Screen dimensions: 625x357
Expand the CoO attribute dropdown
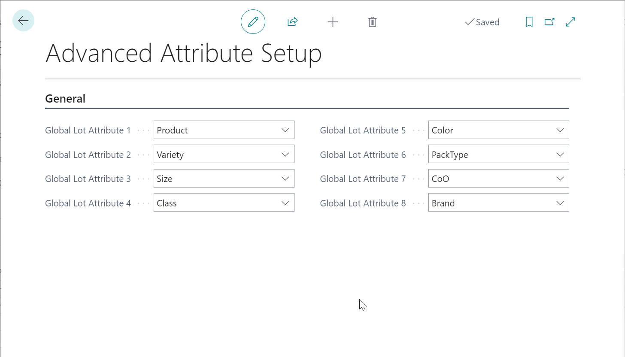pos(560,178)
